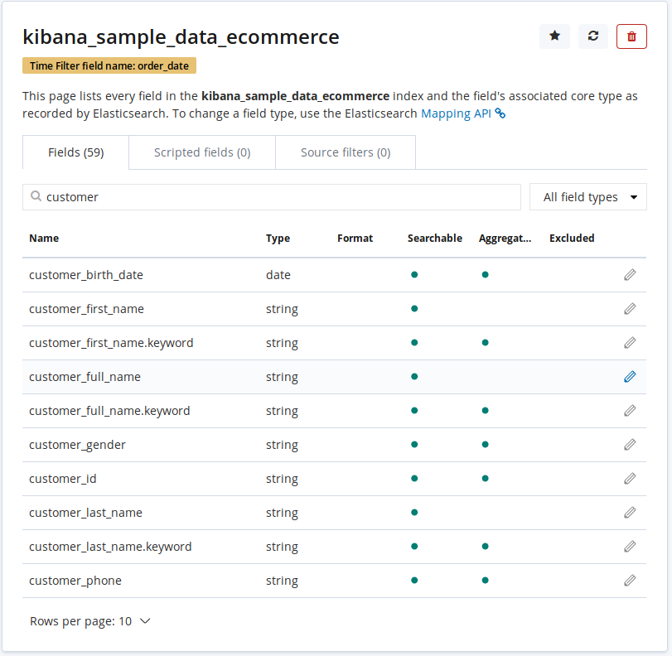This screenshot has width=672, height=656.
Task: Click inside the field search input
Action: (249, 196)
